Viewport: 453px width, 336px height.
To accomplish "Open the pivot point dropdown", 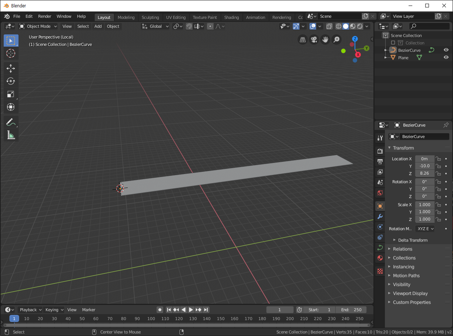I will click(178, 26).
